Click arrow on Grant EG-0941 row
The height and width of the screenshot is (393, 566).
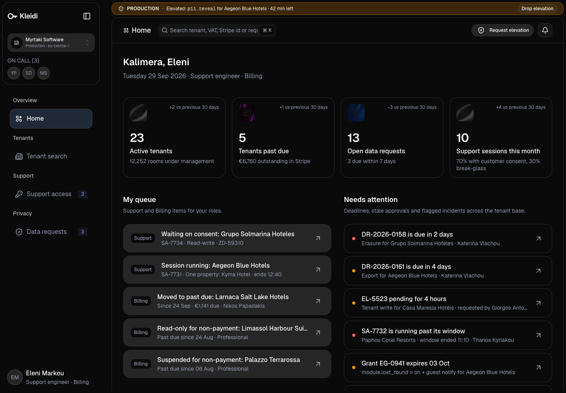click(x=538, y=367)
